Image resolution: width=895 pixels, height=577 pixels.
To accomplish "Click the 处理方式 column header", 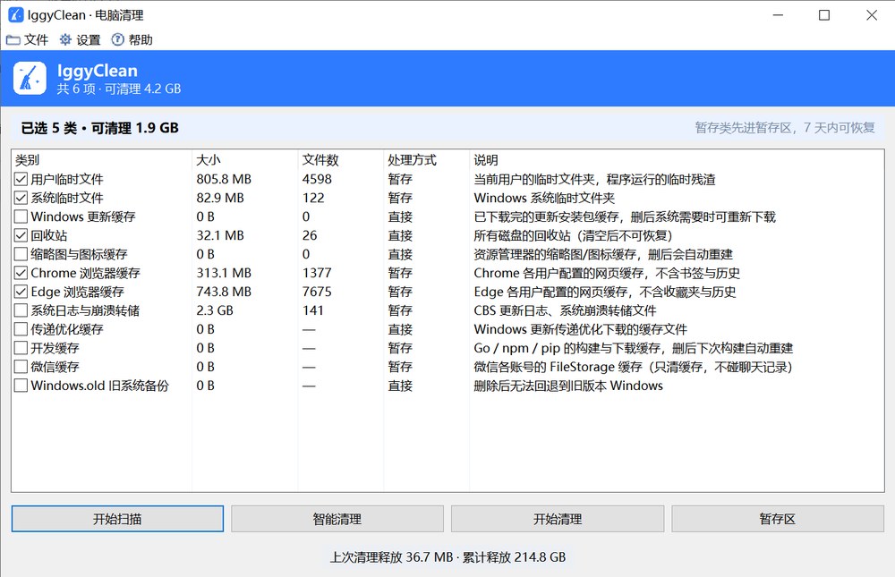I will point(426,160).
